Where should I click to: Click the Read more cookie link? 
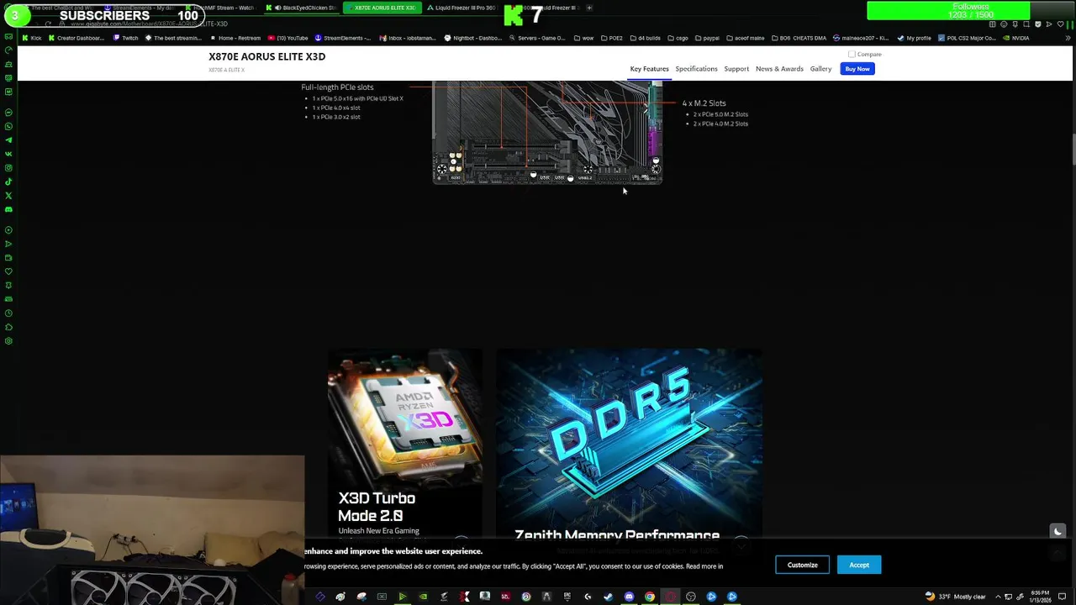pyautogui.click(x=704, y=566)
